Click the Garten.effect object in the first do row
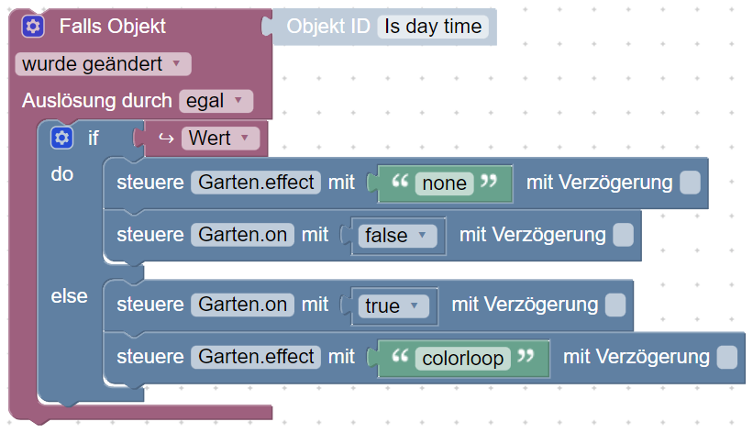 256,183
